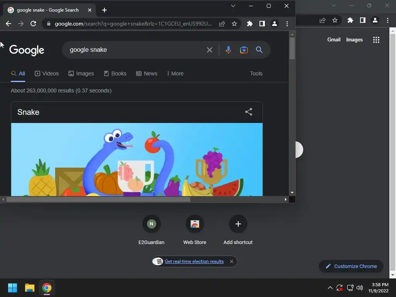Tab search chevron in background window
Viewport: 396px width, 297px height.
334,5
